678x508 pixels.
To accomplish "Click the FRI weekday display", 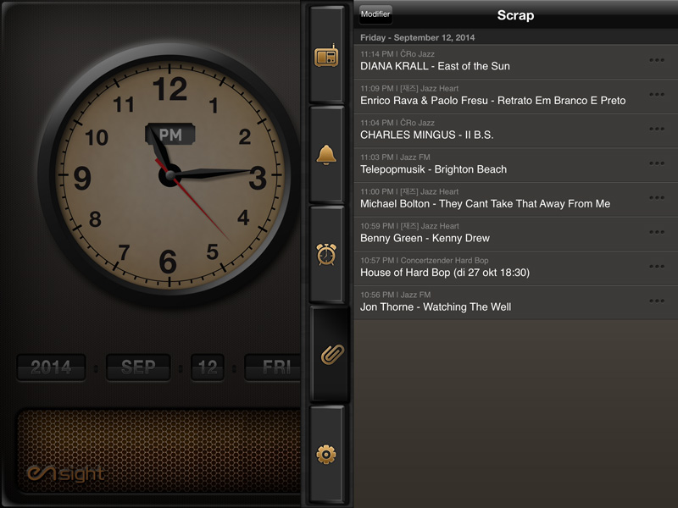I will tap(273, 367).
